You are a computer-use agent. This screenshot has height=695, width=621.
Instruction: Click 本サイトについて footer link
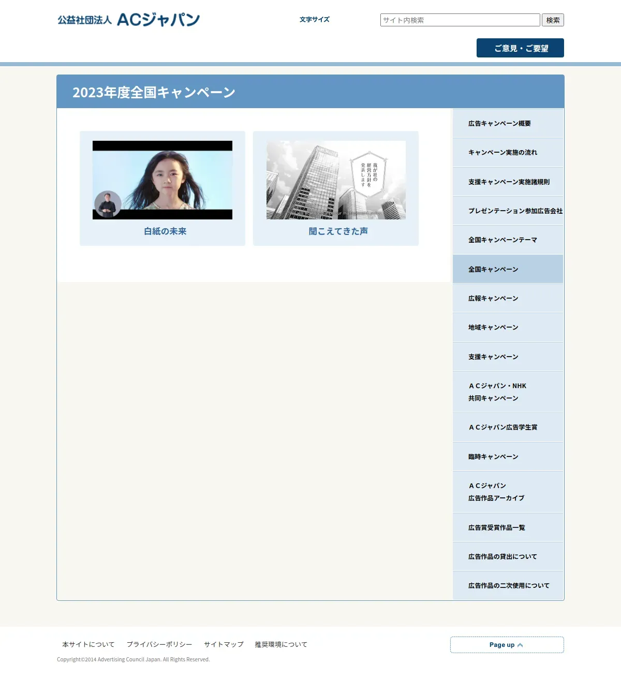[88, 644]
